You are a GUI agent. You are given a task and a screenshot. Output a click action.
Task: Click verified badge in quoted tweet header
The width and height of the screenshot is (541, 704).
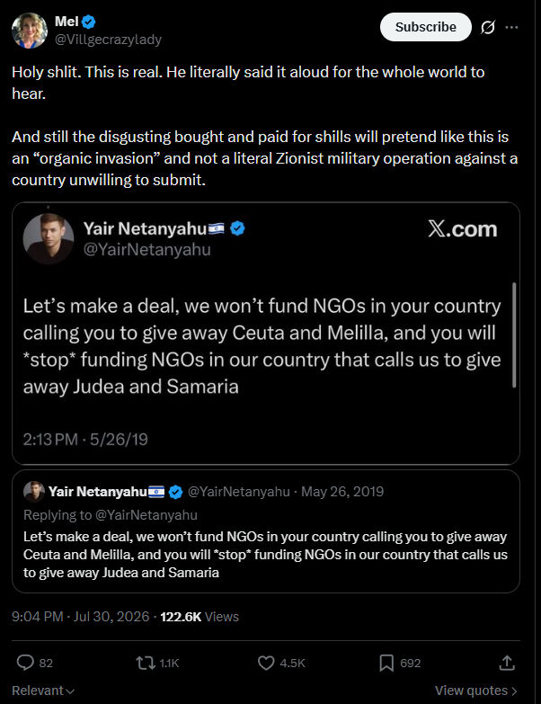(x=175, y=492)
